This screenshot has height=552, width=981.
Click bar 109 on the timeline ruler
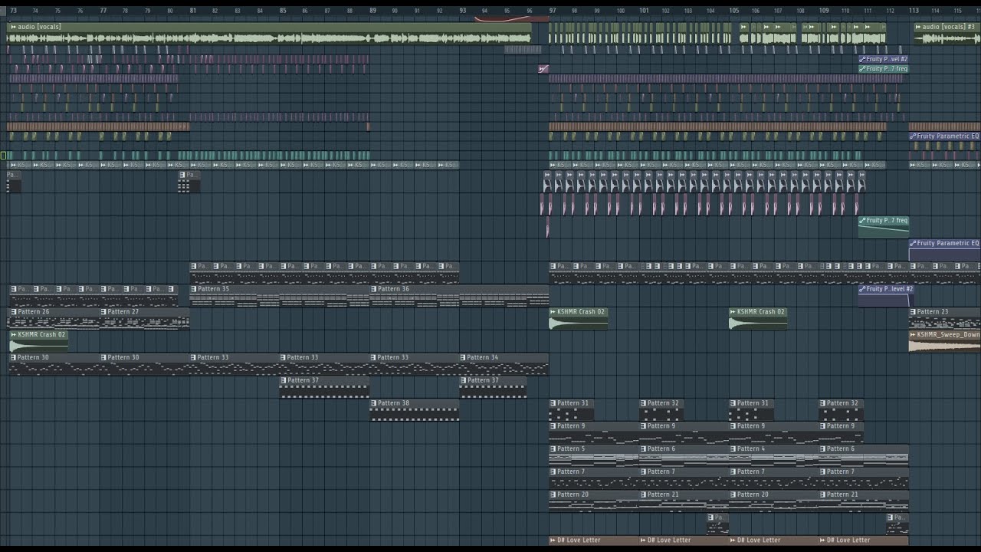coord(824,11)
